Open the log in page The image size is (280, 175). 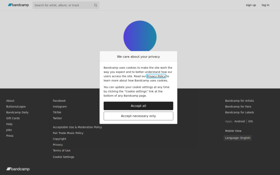[x=266, y=5]
